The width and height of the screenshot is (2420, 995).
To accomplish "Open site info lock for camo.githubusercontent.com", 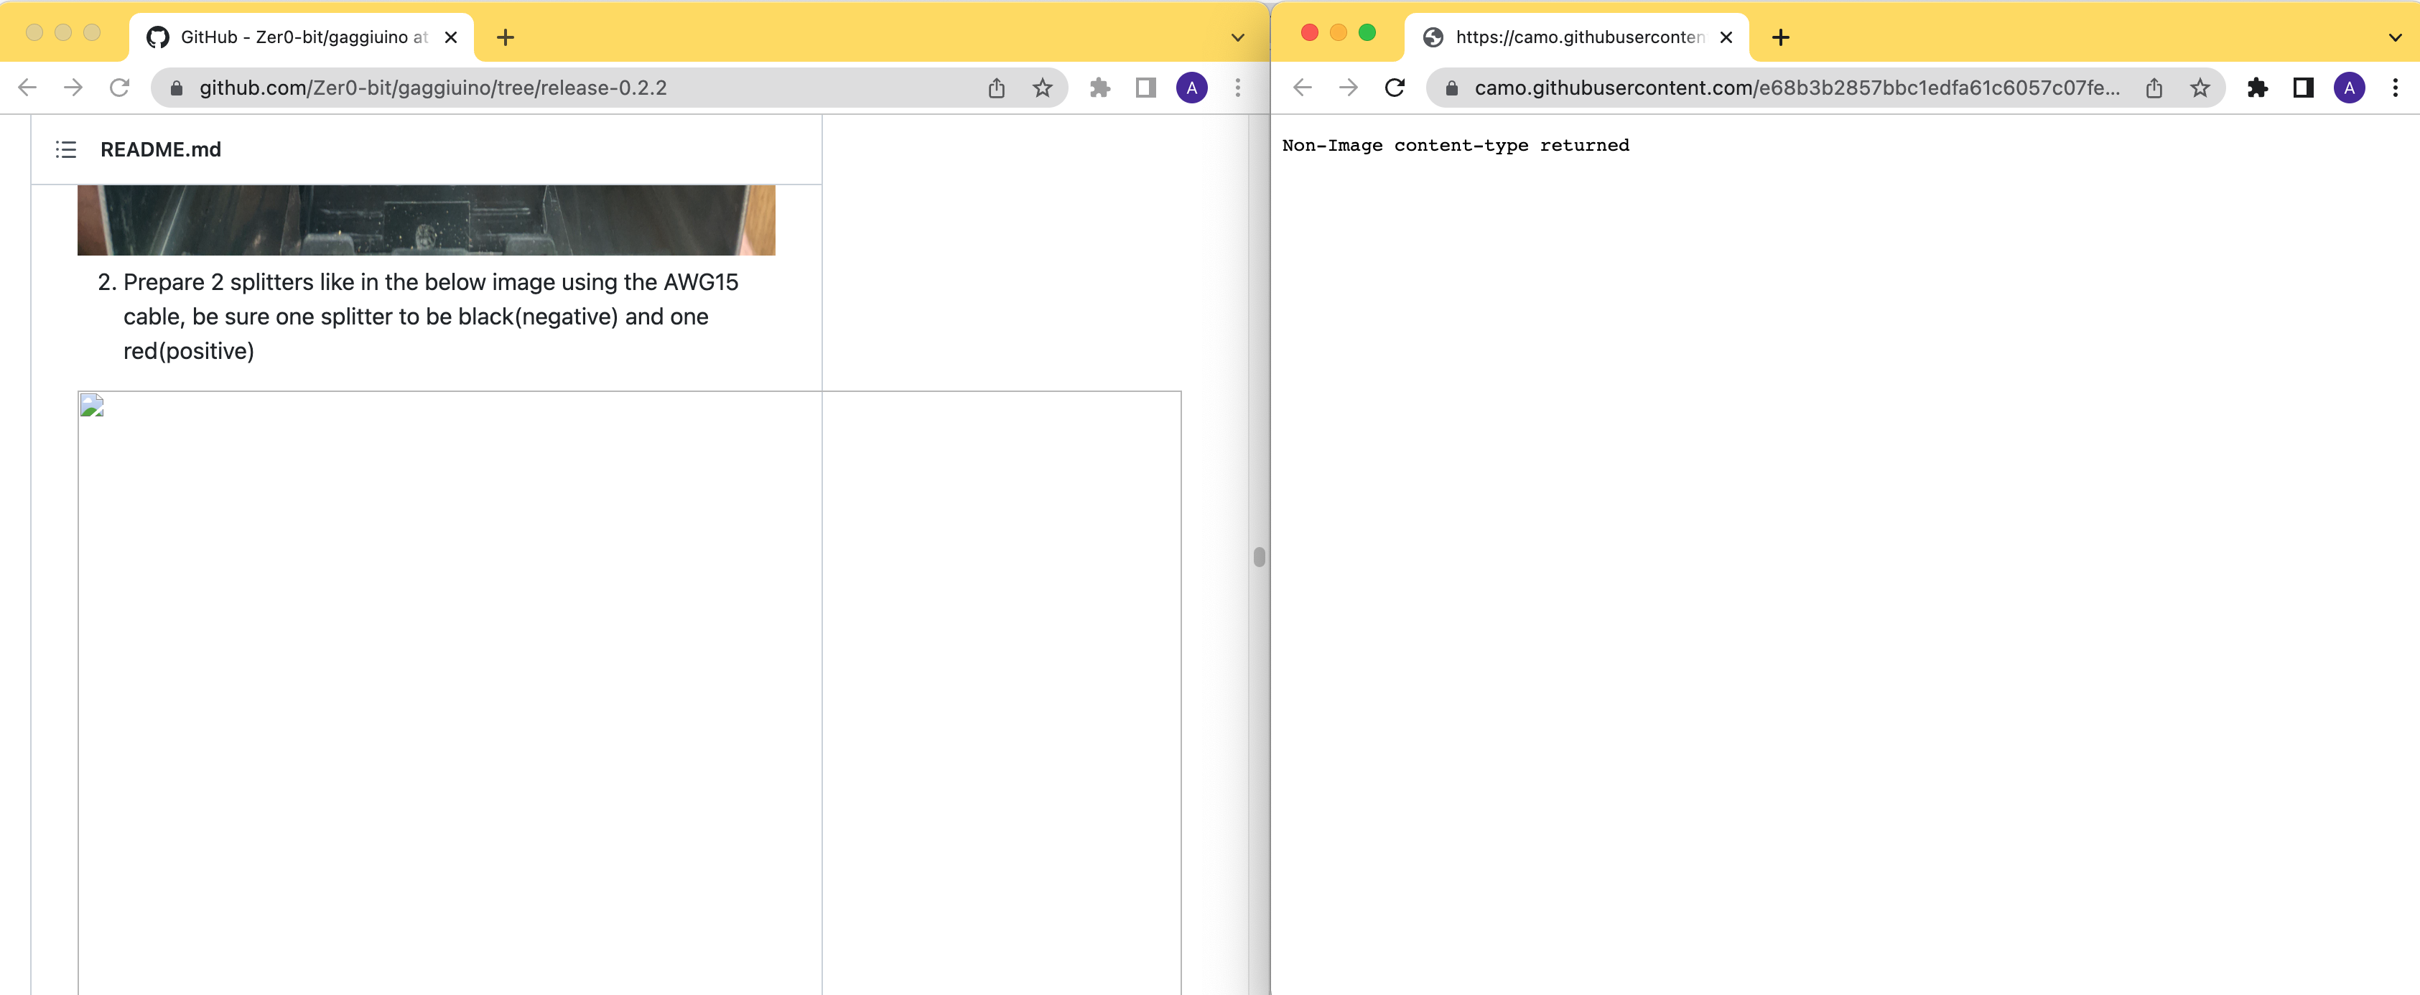I will click(x=1451, y=88).
